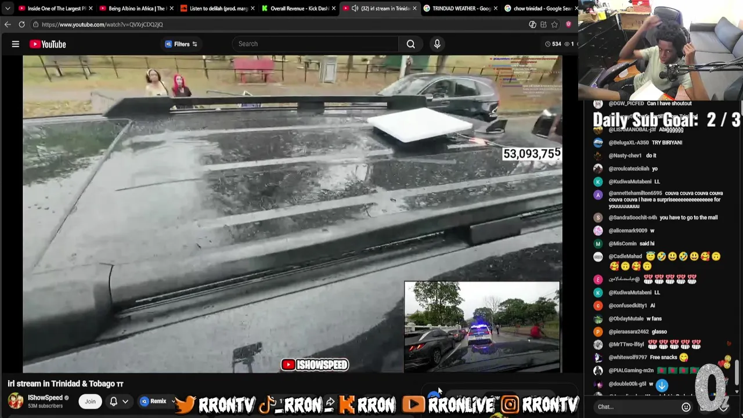Click the 53M subscribers text
This screenshot has height=418, width=743.
(45, 406)
